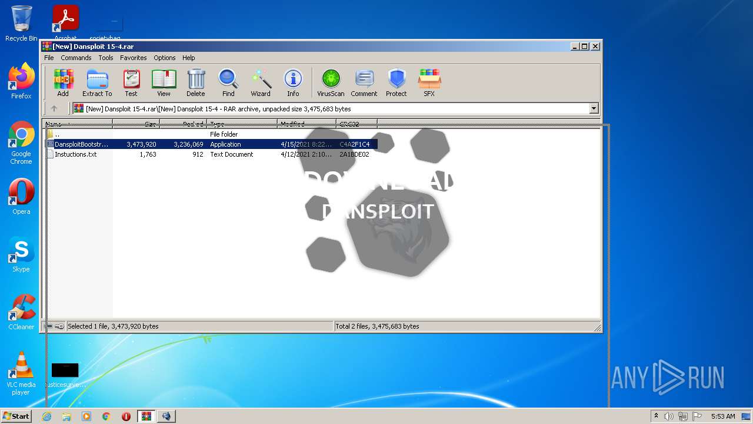Click the Delete trash icon
Viewport: 753px width, 424px height.
click(x=196, y=82)
